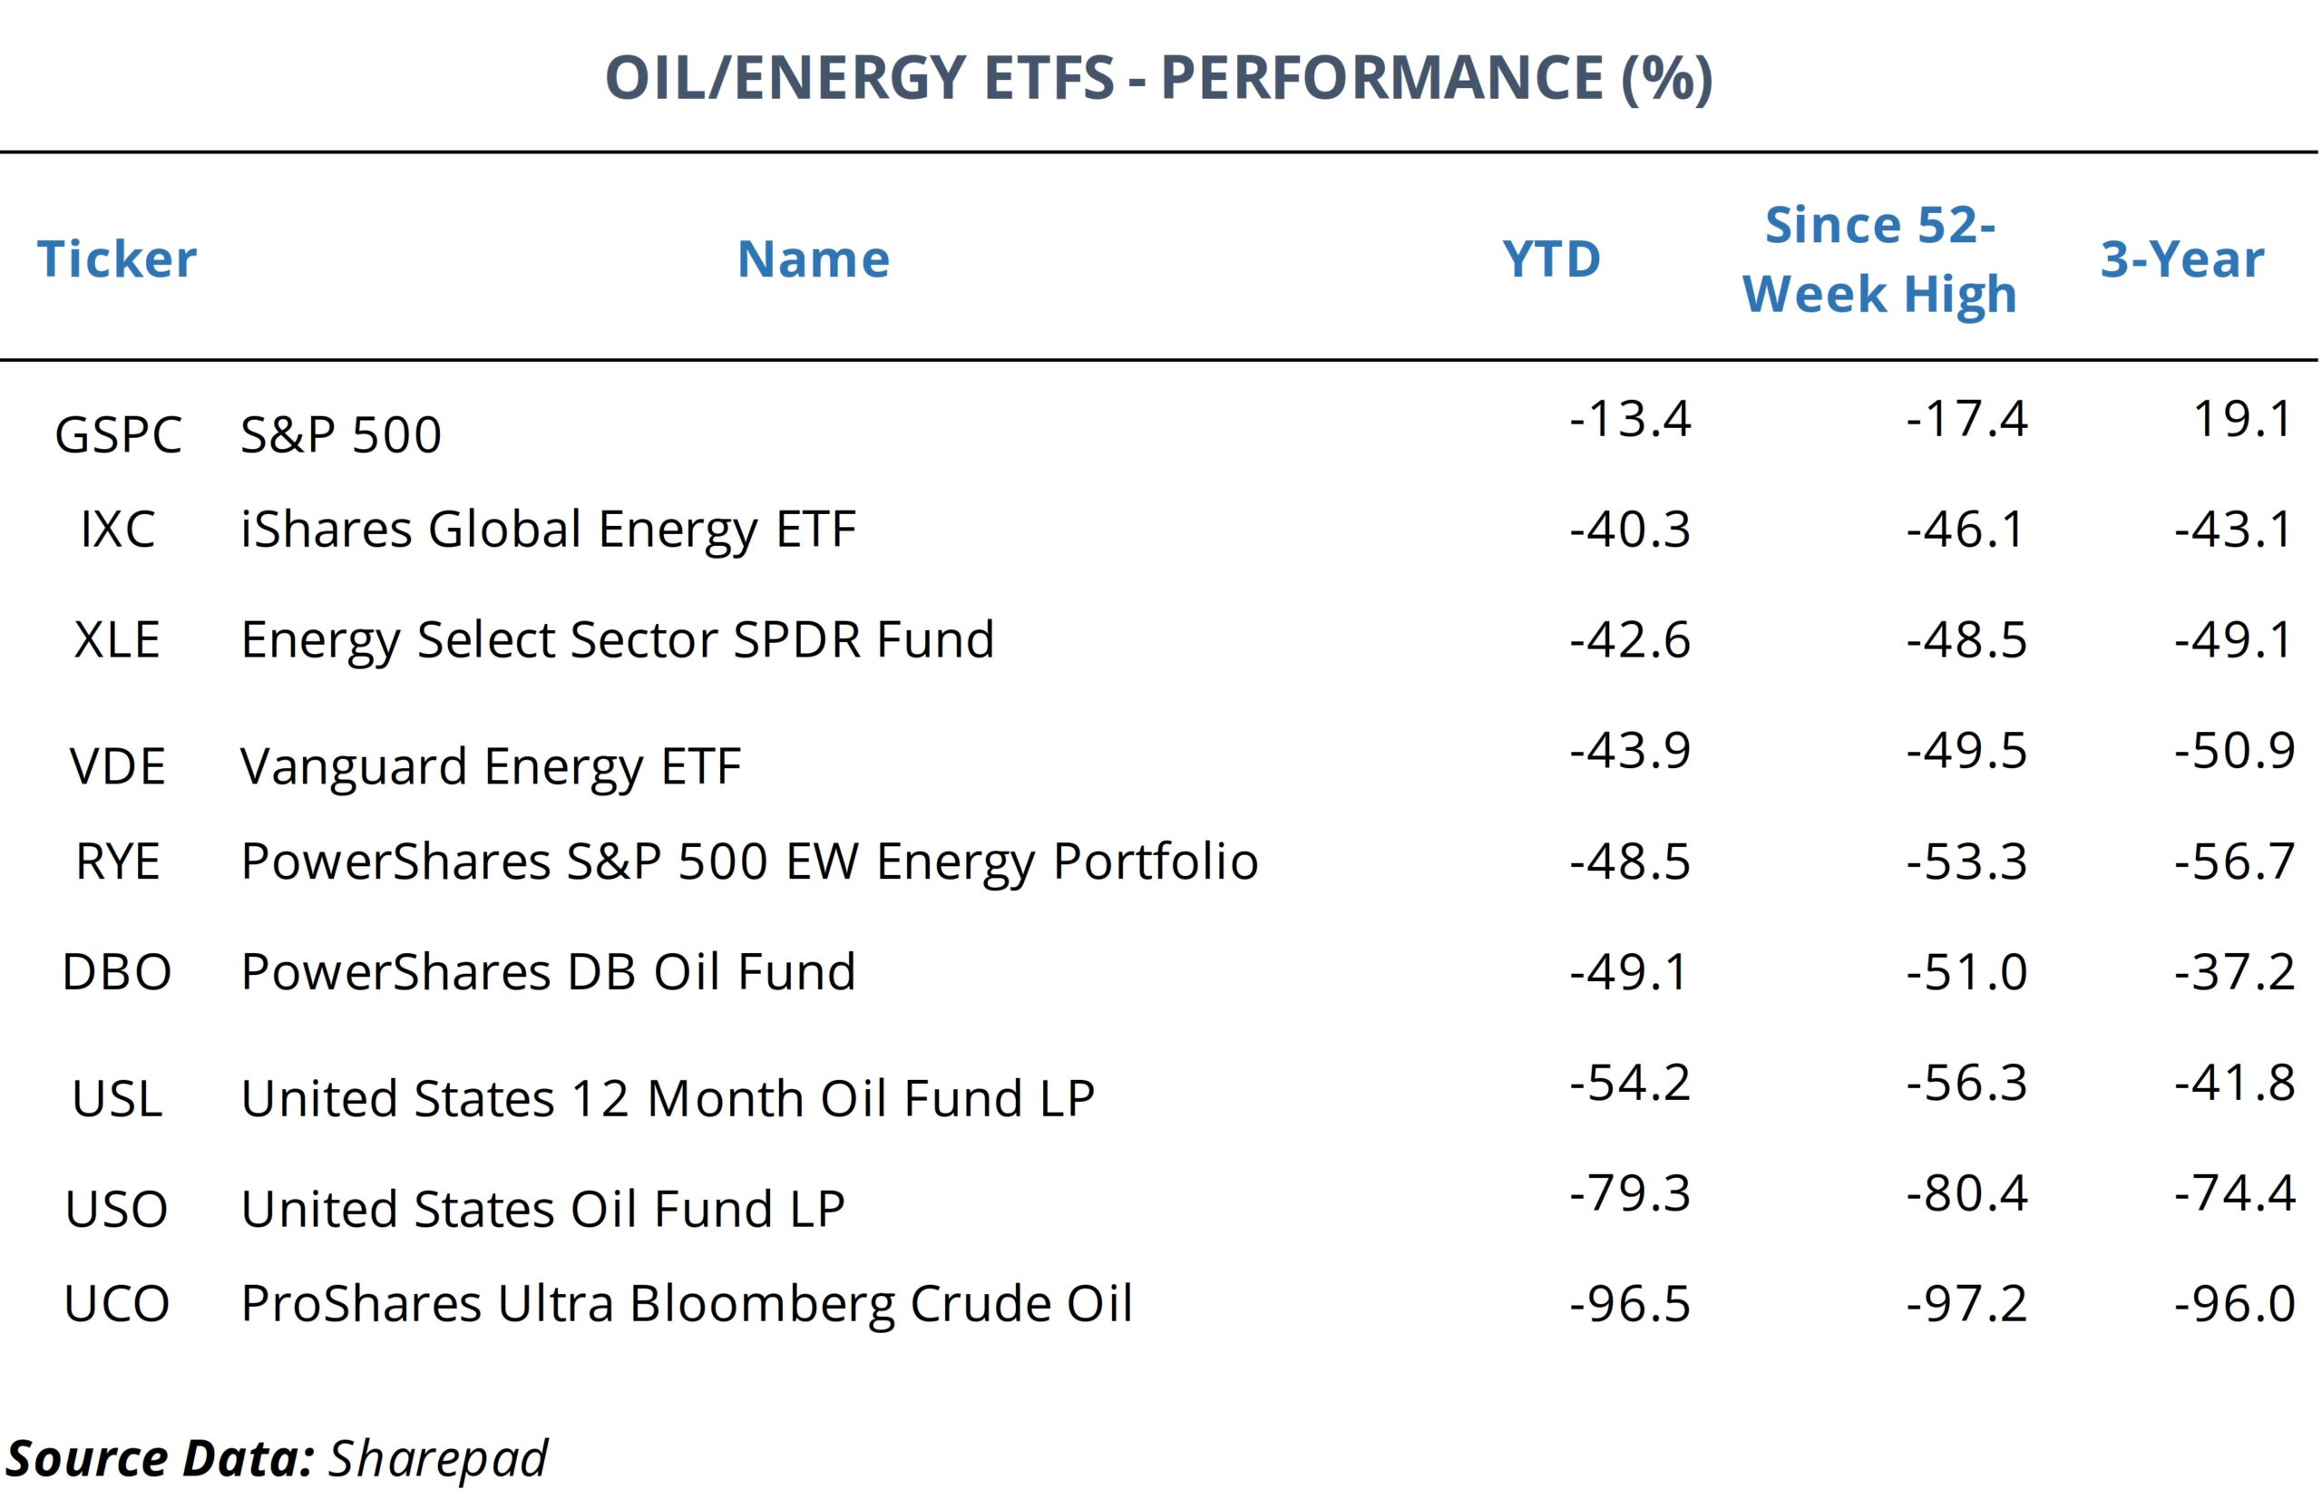This screenshot has height=1499, width=2322.
Task: Click the UCO YTD value -96.5
Action: (1630, 1303)
